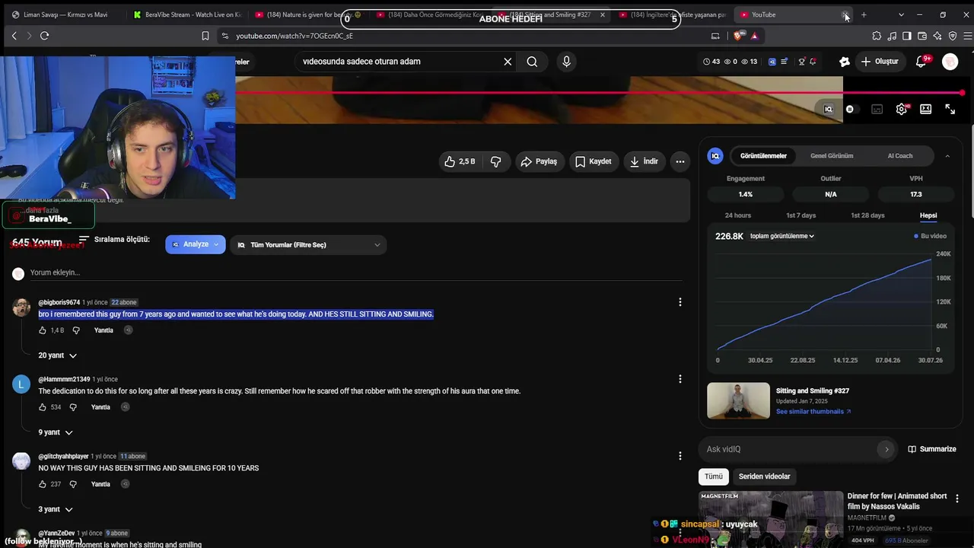
Task: Open the Brave Wallet icon
Action: click(922, 36)
